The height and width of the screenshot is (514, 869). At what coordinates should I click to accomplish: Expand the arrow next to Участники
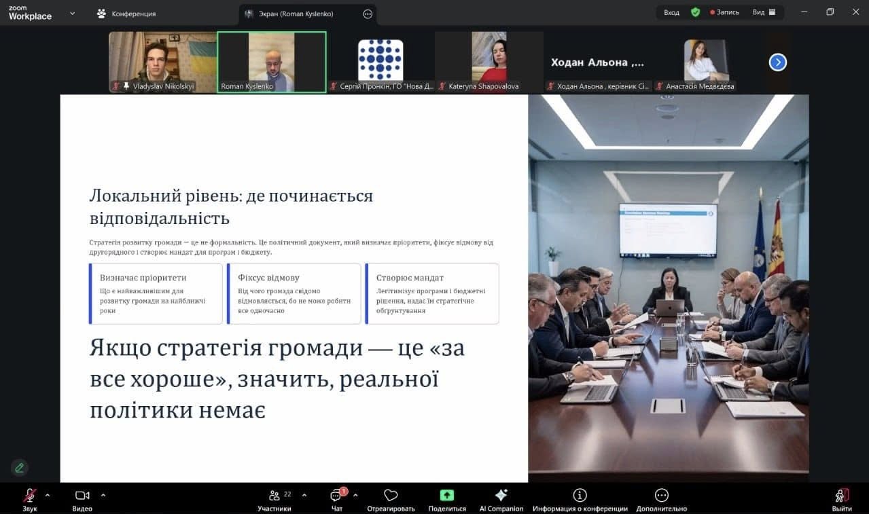304,495
